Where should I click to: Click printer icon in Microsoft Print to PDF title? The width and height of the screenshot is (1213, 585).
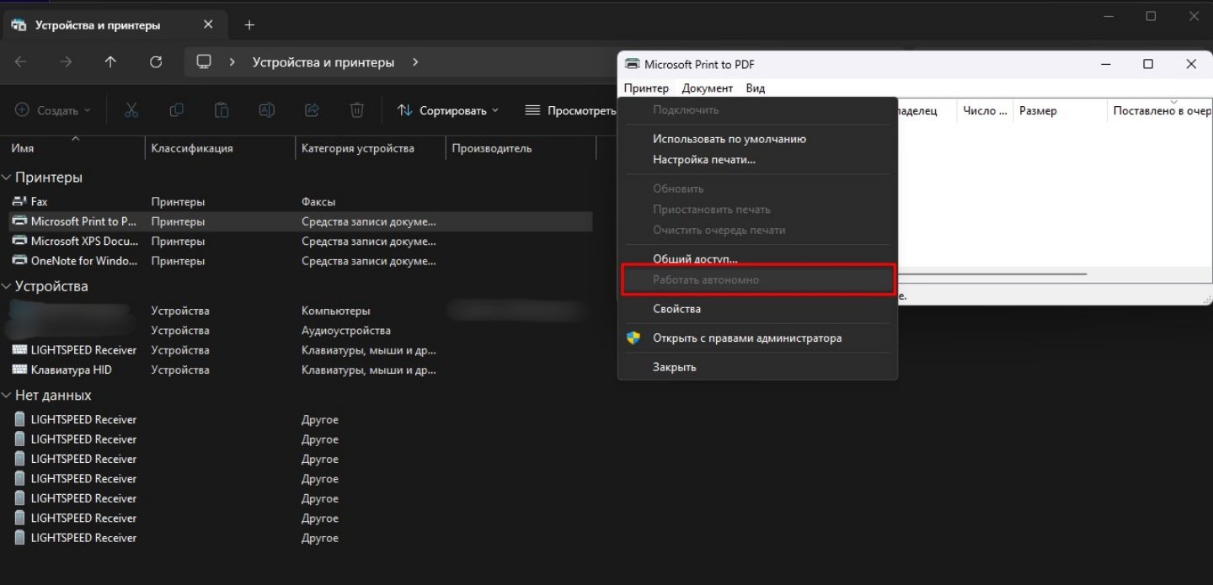point(633,64)
